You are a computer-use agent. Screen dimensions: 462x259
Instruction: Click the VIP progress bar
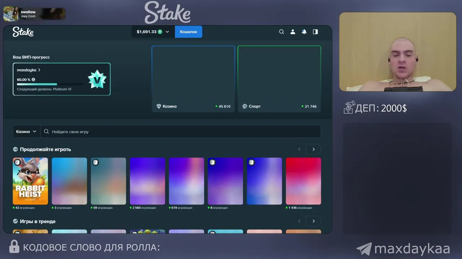pyautogui.click(x=50, y=84)
